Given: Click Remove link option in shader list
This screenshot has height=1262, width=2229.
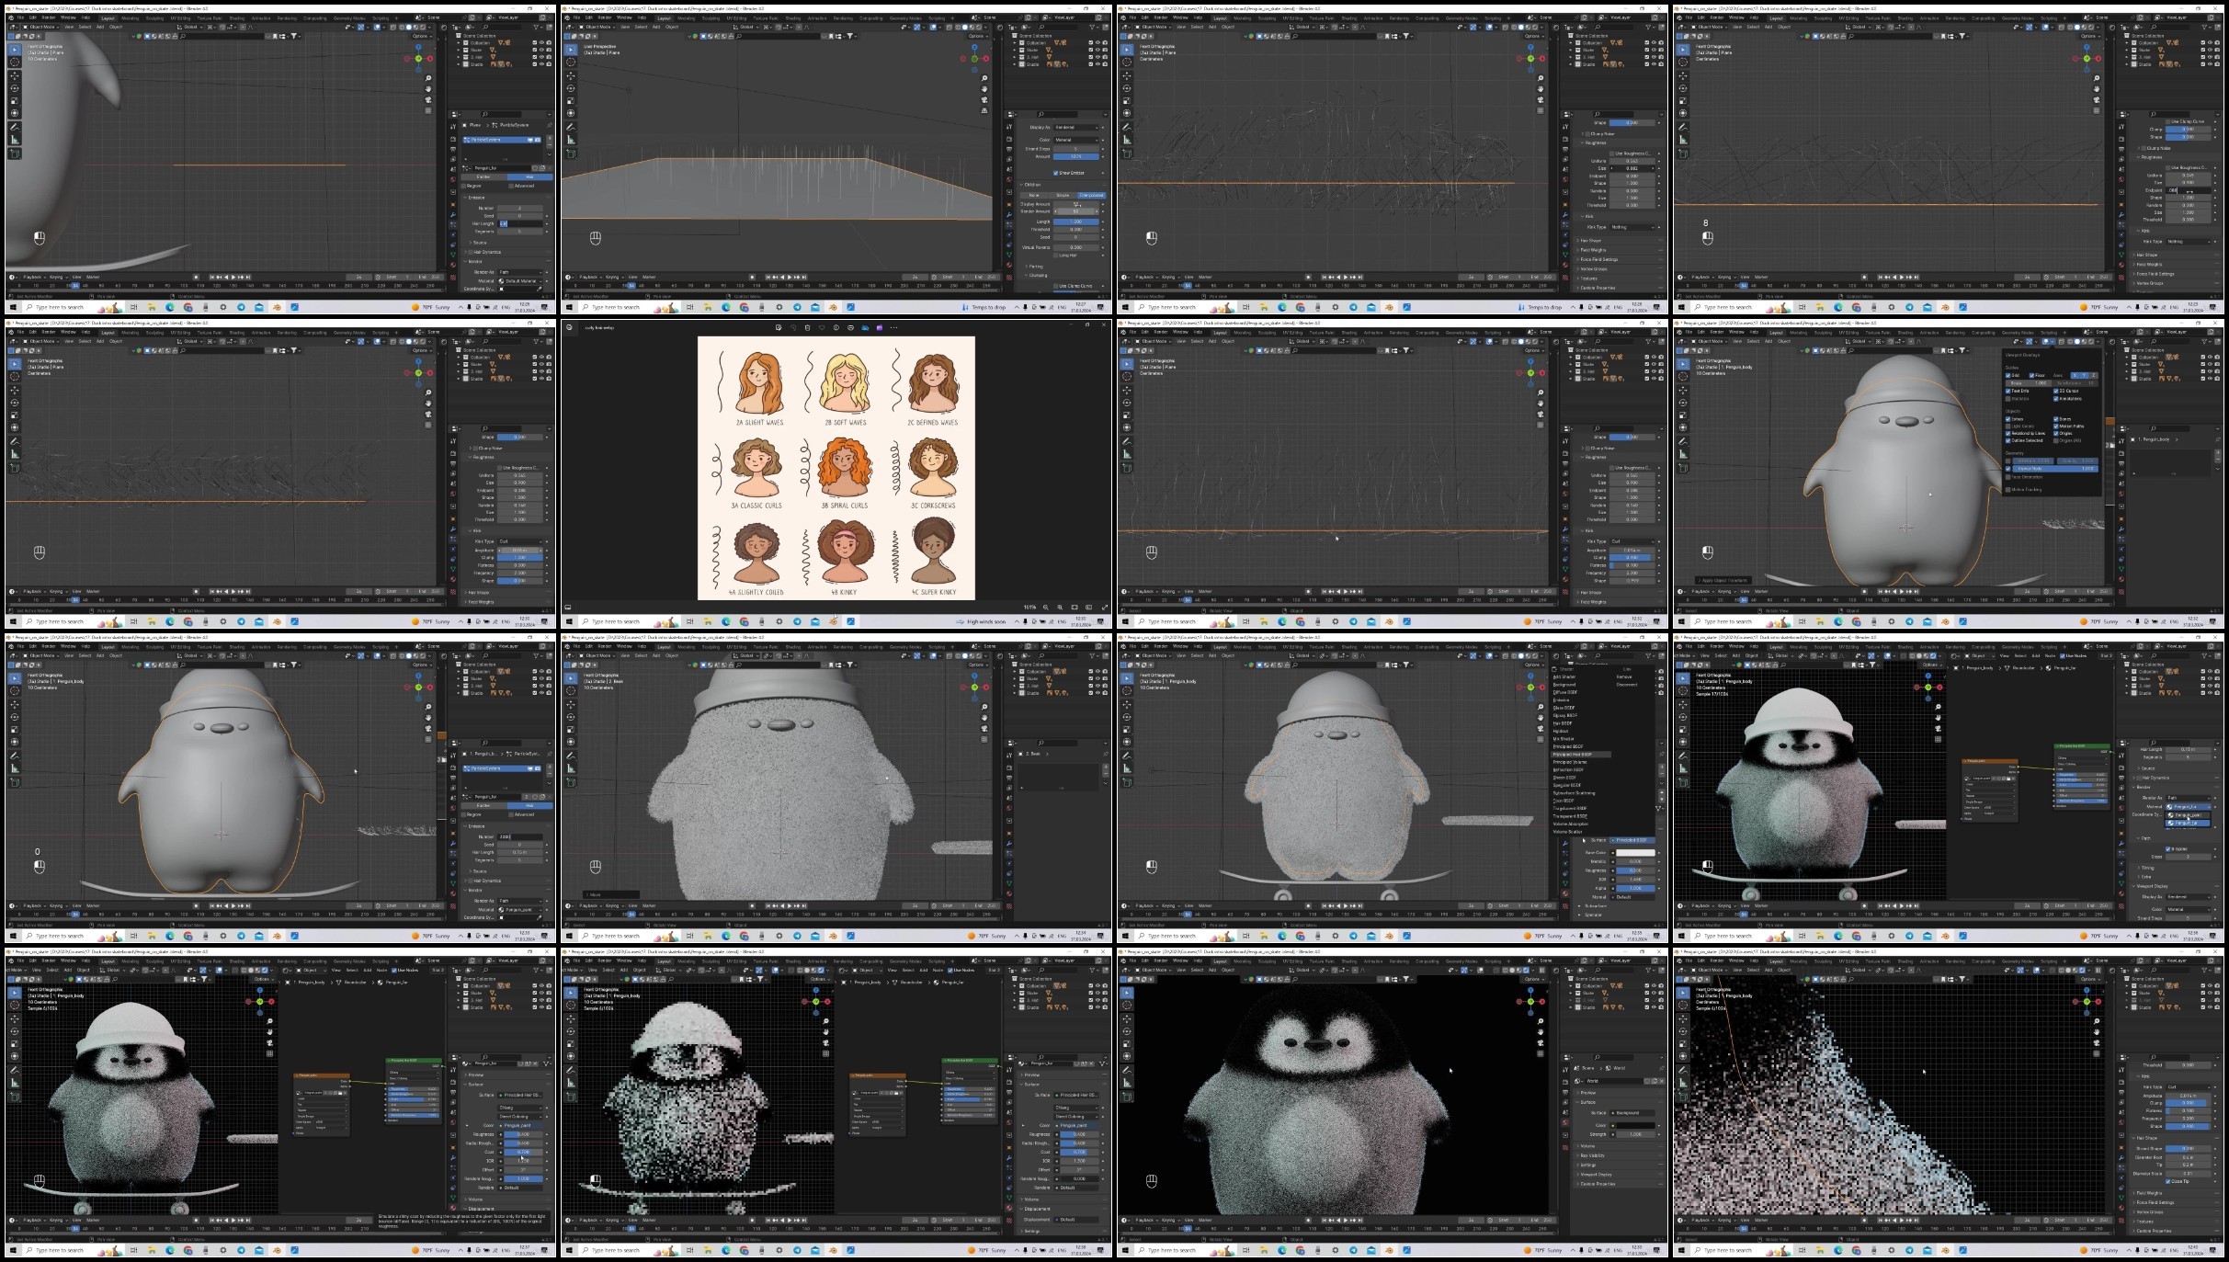Looking at the screenshot, I should click(1624, 676).
